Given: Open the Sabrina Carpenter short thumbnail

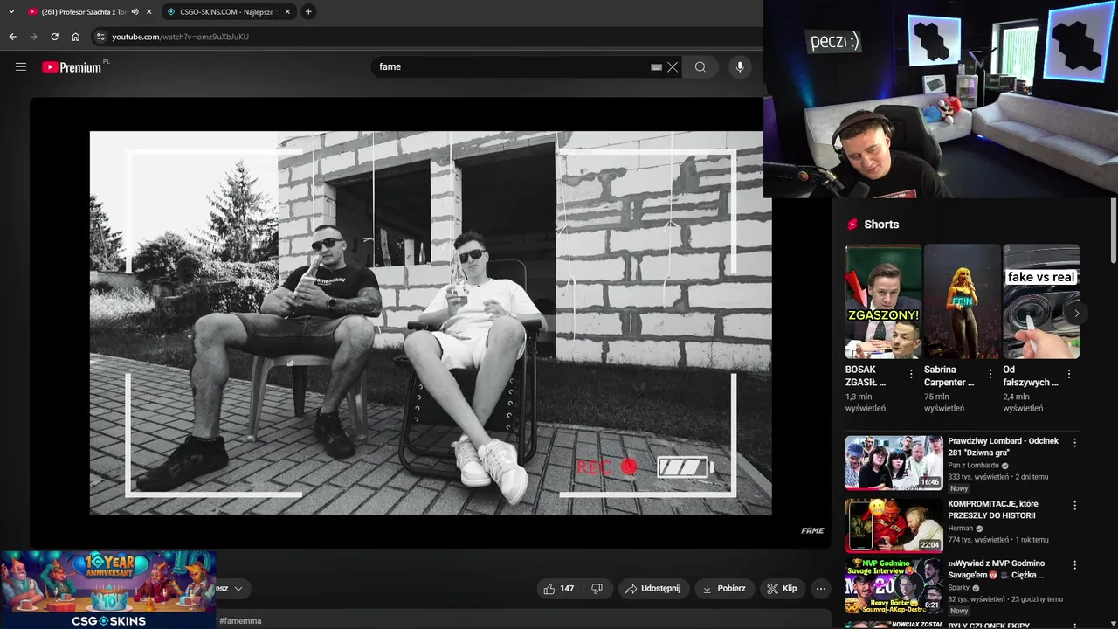Looking at the screenshot, I should click(962, 301).
